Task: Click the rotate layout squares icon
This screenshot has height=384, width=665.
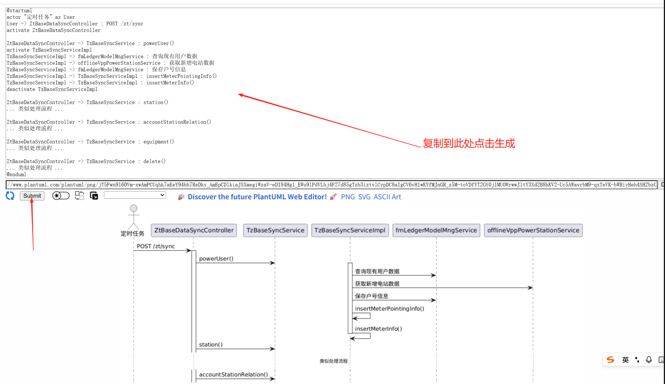Action: 79,196
